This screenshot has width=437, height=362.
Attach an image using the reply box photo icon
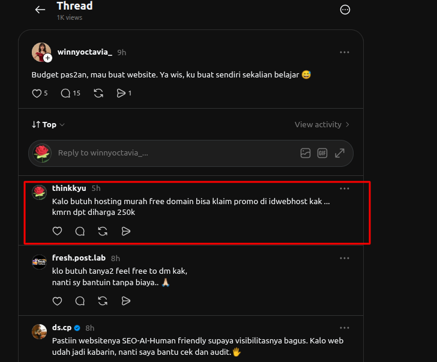coord(306,153)
